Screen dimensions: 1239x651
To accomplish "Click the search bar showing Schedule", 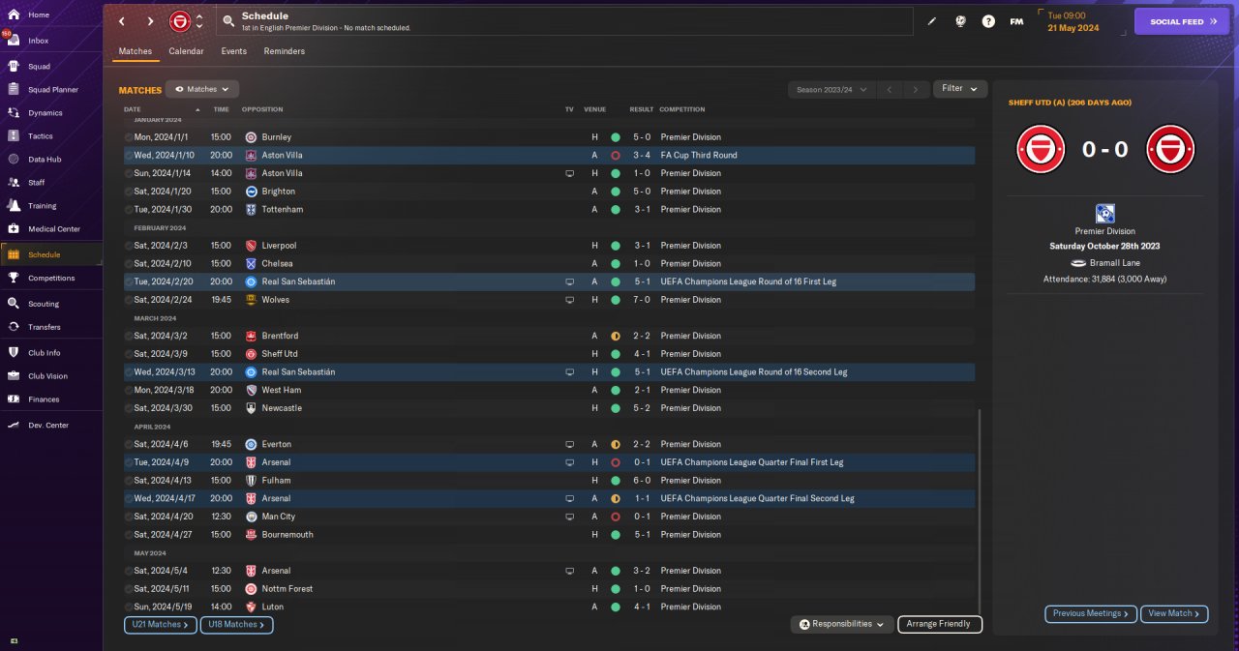I will tap(564, 21).
